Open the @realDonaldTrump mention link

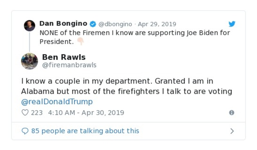point(57,102)
